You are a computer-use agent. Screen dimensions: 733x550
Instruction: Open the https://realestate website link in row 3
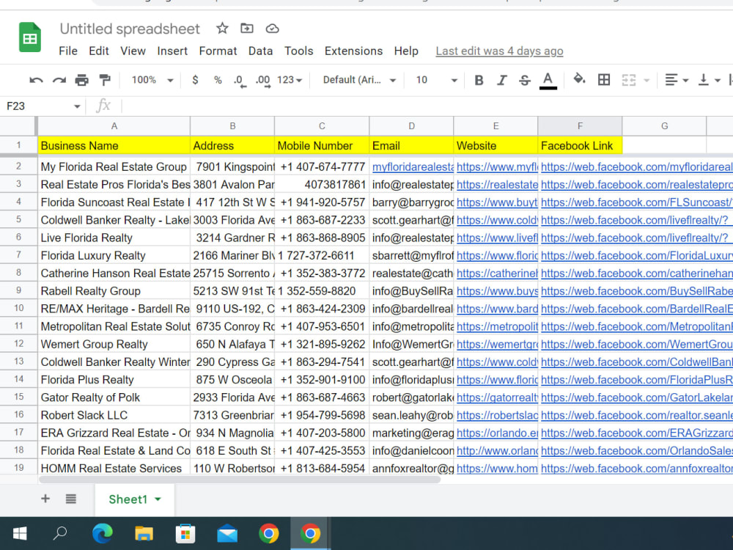(x=497, y=185)
